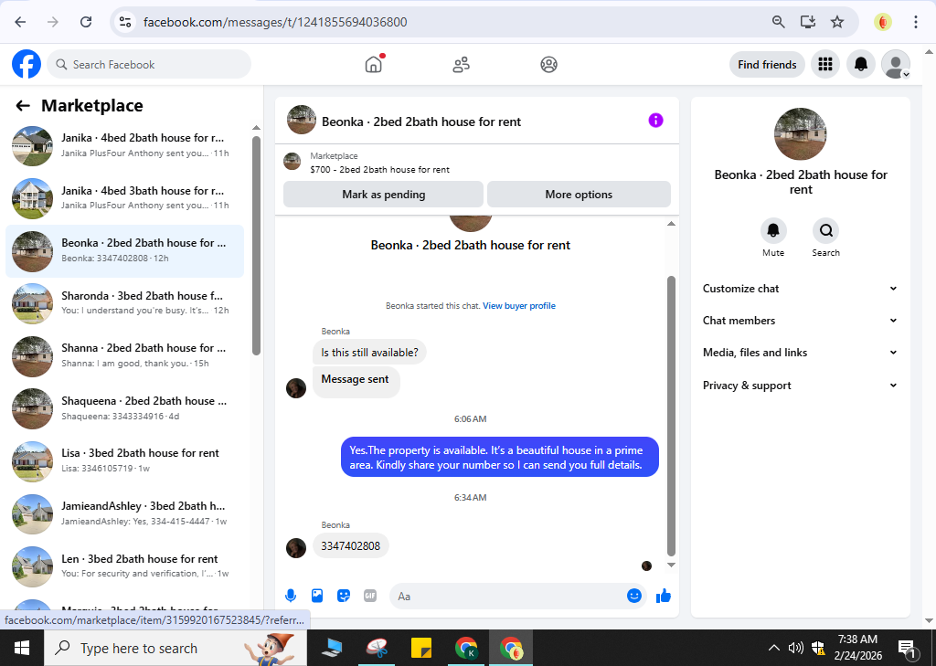
Task: Attach a photo using the image icon
Action: click(x=317, y=596)
